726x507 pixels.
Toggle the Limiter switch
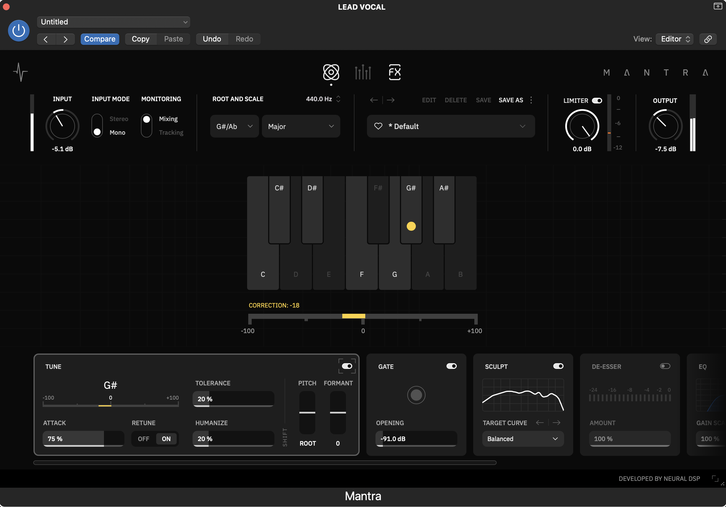tap(597, 101)
